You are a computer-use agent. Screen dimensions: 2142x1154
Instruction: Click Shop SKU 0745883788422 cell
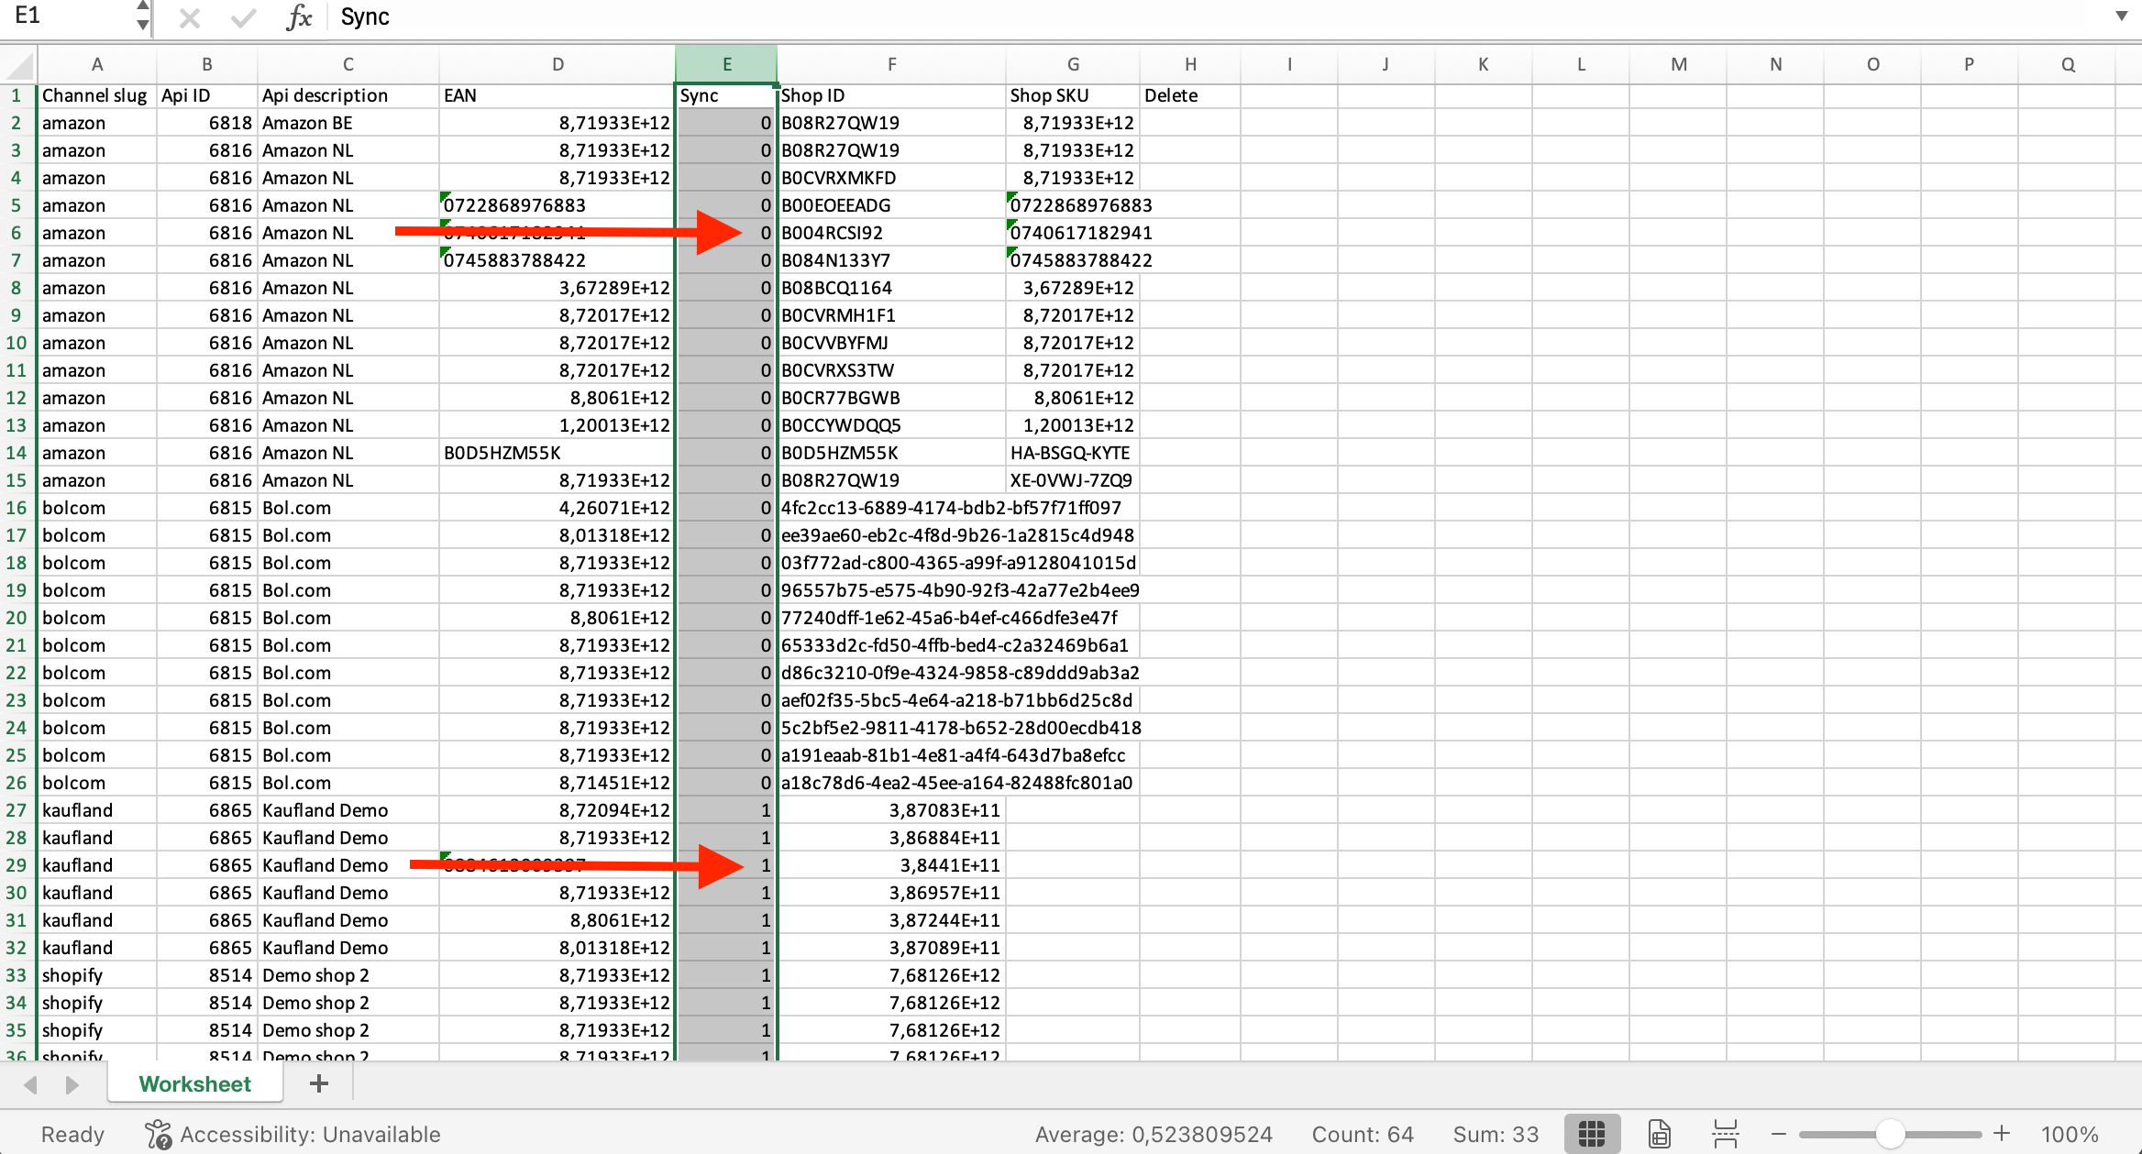[1073, 260]
